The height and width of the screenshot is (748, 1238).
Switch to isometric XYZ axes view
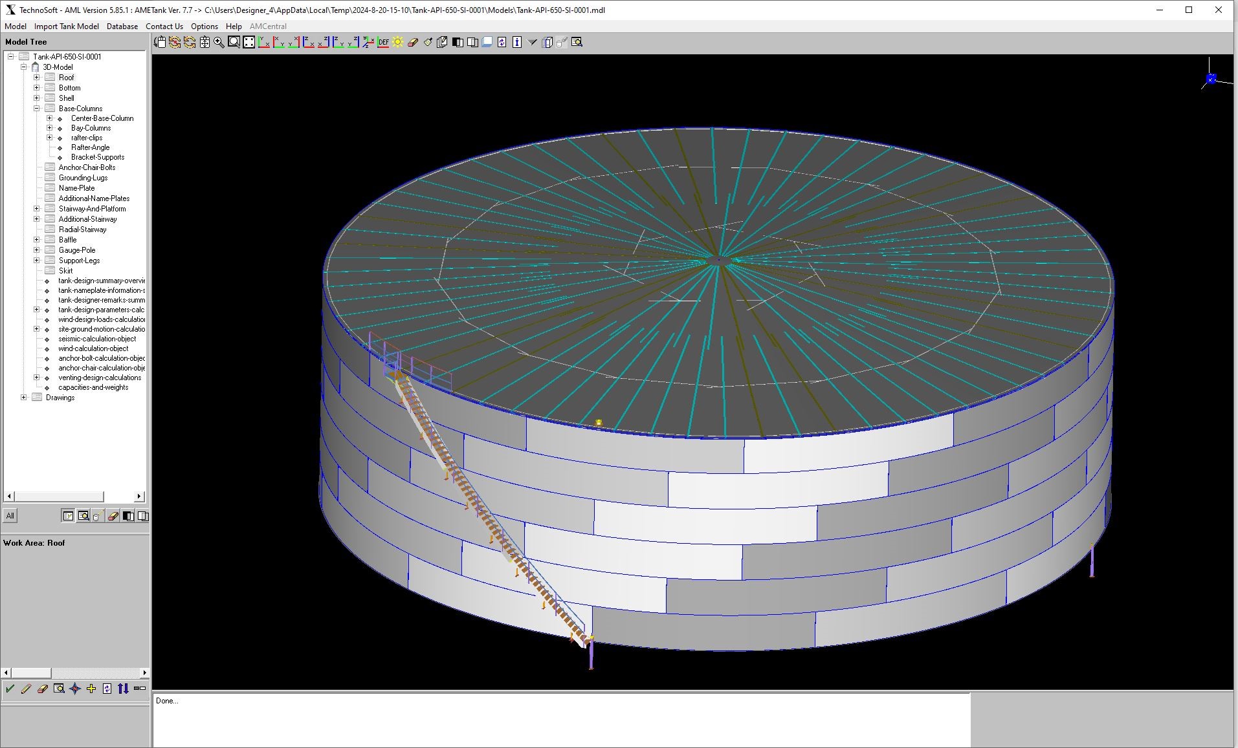coord(368,42)
